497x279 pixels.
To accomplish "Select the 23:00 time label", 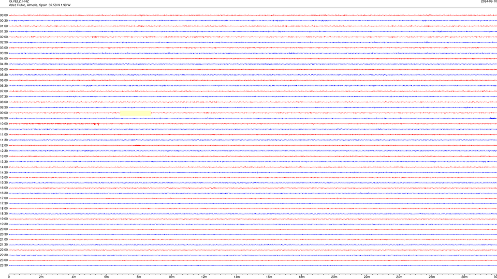I will click(x=4, y=260).
